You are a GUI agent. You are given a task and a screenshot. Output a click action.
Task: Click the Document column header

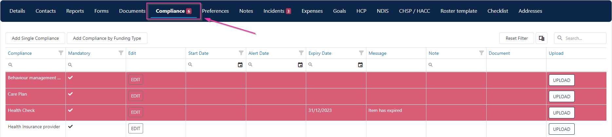click(499, 53)
